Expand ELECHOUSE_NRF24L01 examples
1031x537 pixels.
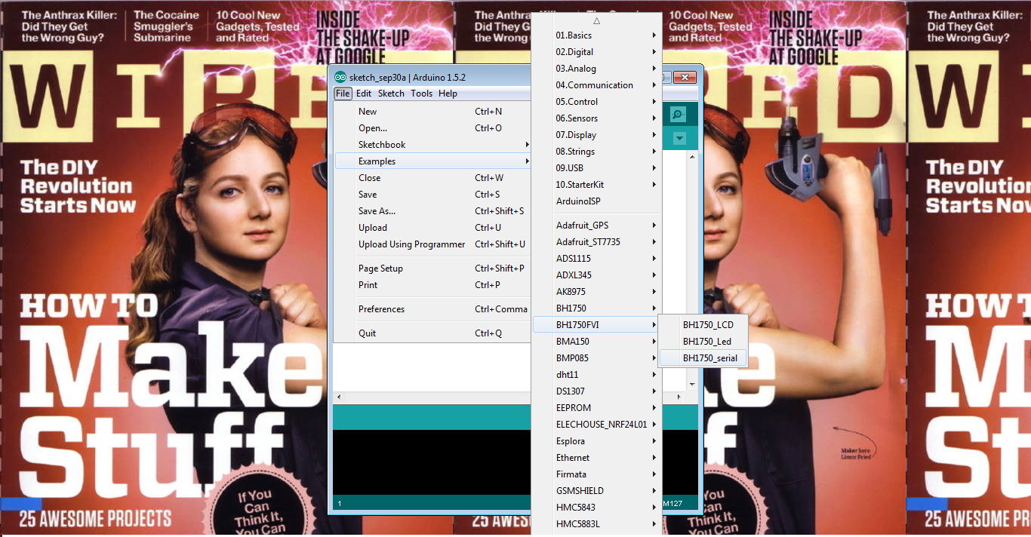coord(596,425)
